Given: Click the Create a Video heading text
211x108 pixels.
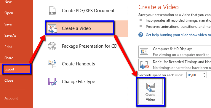Looking at the screenshot, I should coord(159,7).
